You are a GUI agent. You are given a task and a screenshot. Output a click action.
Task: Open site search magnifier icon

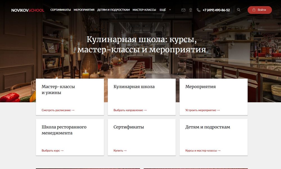(x=239, y=10)
